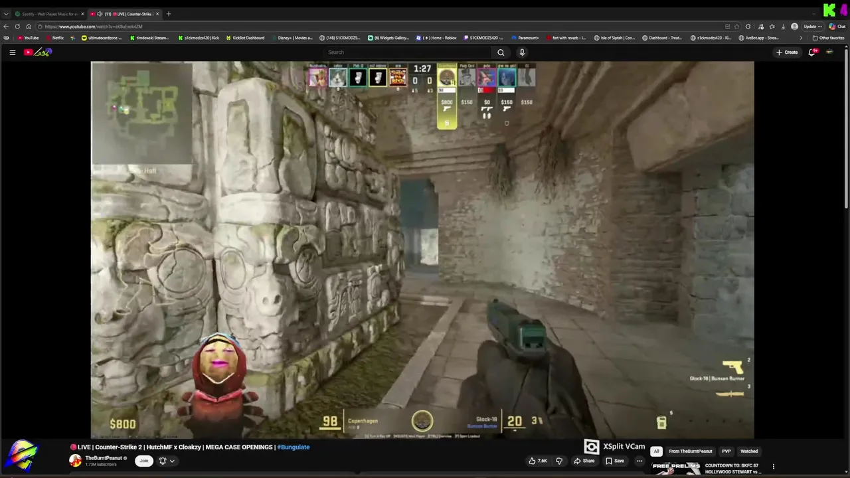Viewport: 850px width, 478px height.
Task: Go back with the browser back arrow
Action: (x=7, y=27)
